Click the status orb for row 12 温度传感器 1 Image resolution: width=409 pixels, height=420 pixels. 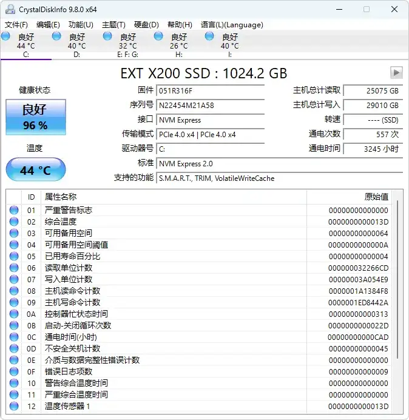(14, 406)
